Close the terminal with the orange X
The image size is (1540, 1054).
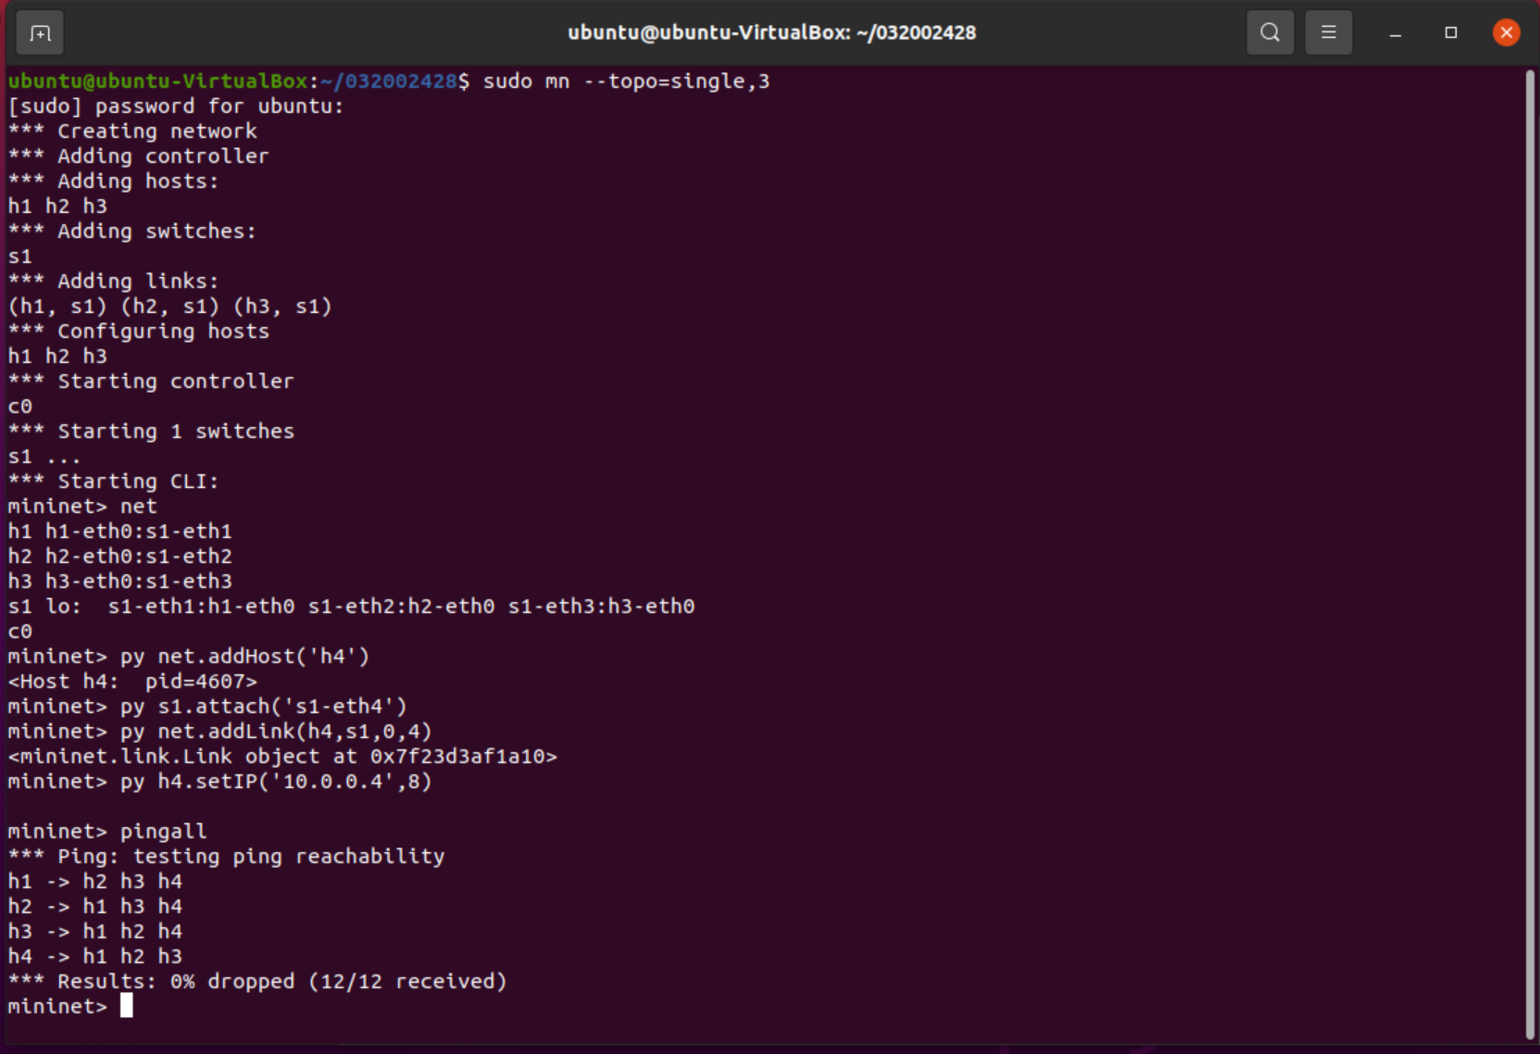click(x=1506, y=32)
